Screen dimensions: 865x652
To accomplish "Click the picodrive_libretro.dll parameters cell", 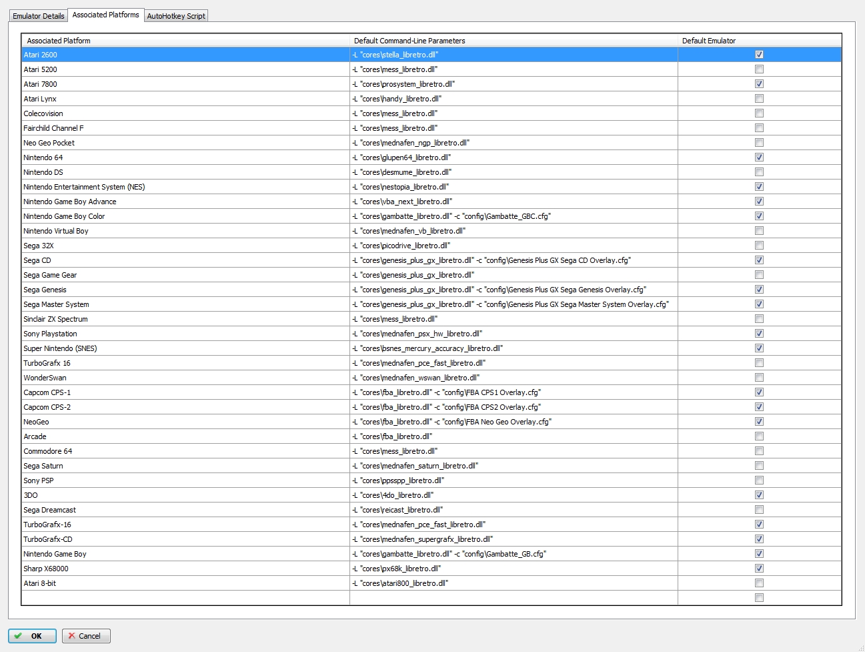I will 514,246.
